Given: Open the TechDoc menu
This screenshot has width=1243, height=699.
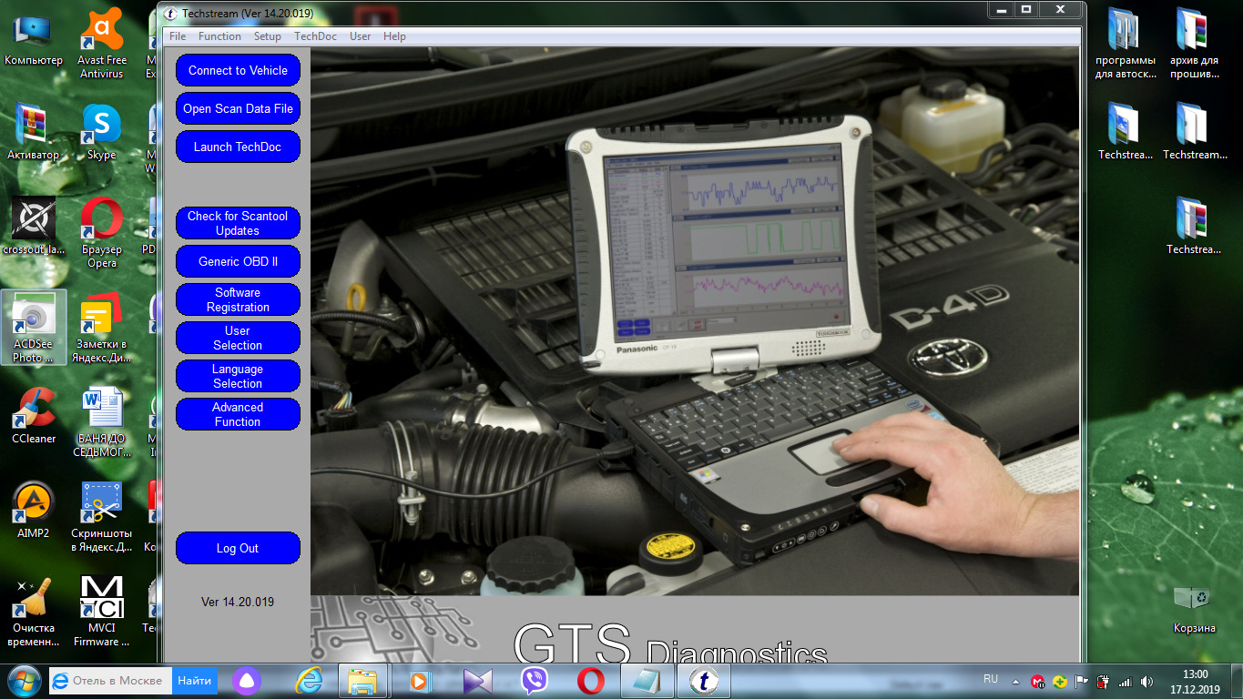Looking at the screenshot, I should click(315, 36).
